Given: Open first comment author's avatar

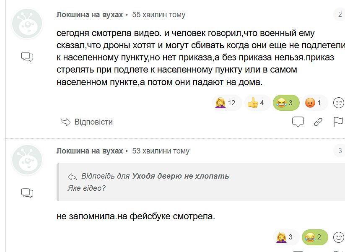Looking at the screenshot, I should [27, 24].
